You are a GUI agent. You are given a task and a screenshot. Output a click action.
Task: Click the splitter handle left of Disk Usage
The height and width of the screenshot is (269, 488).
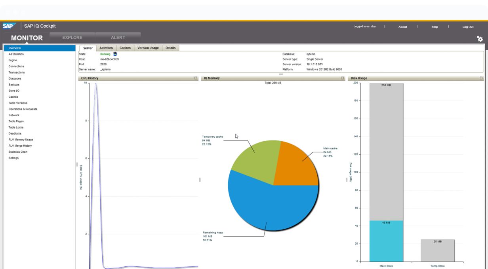coord(347,180)
